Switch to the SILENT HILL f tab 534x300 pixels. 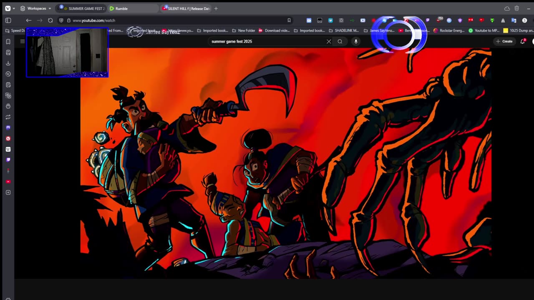coord(188,8)
